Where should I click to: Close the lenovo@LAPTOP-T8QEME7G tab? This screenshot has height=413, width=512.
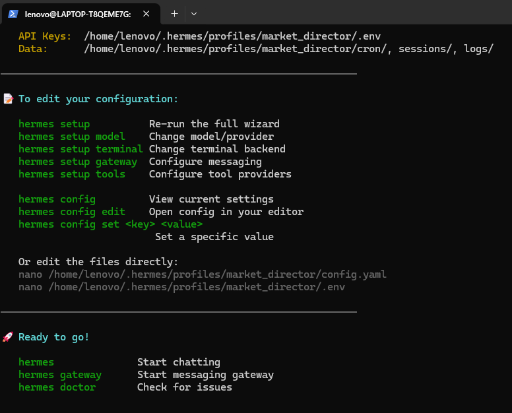click(146, 13)
